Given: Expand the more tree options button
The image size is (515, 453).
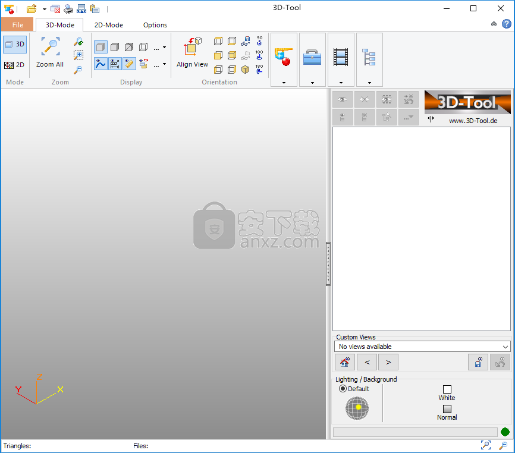Looking at the screenshot, I should click(409, 117).
